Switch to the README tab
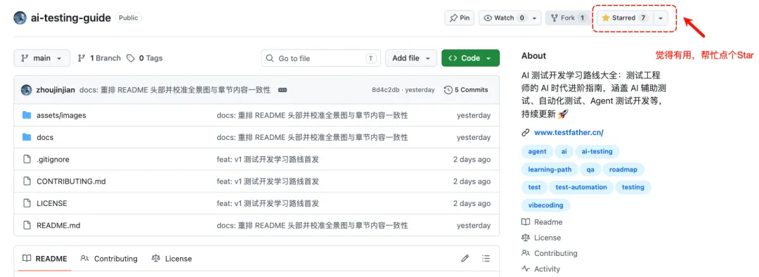The image size is (759, 277). [44, 259]
